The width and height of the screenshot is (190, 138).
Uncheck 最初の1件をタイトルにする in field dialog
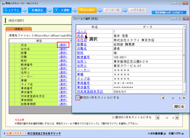point(78,98)
